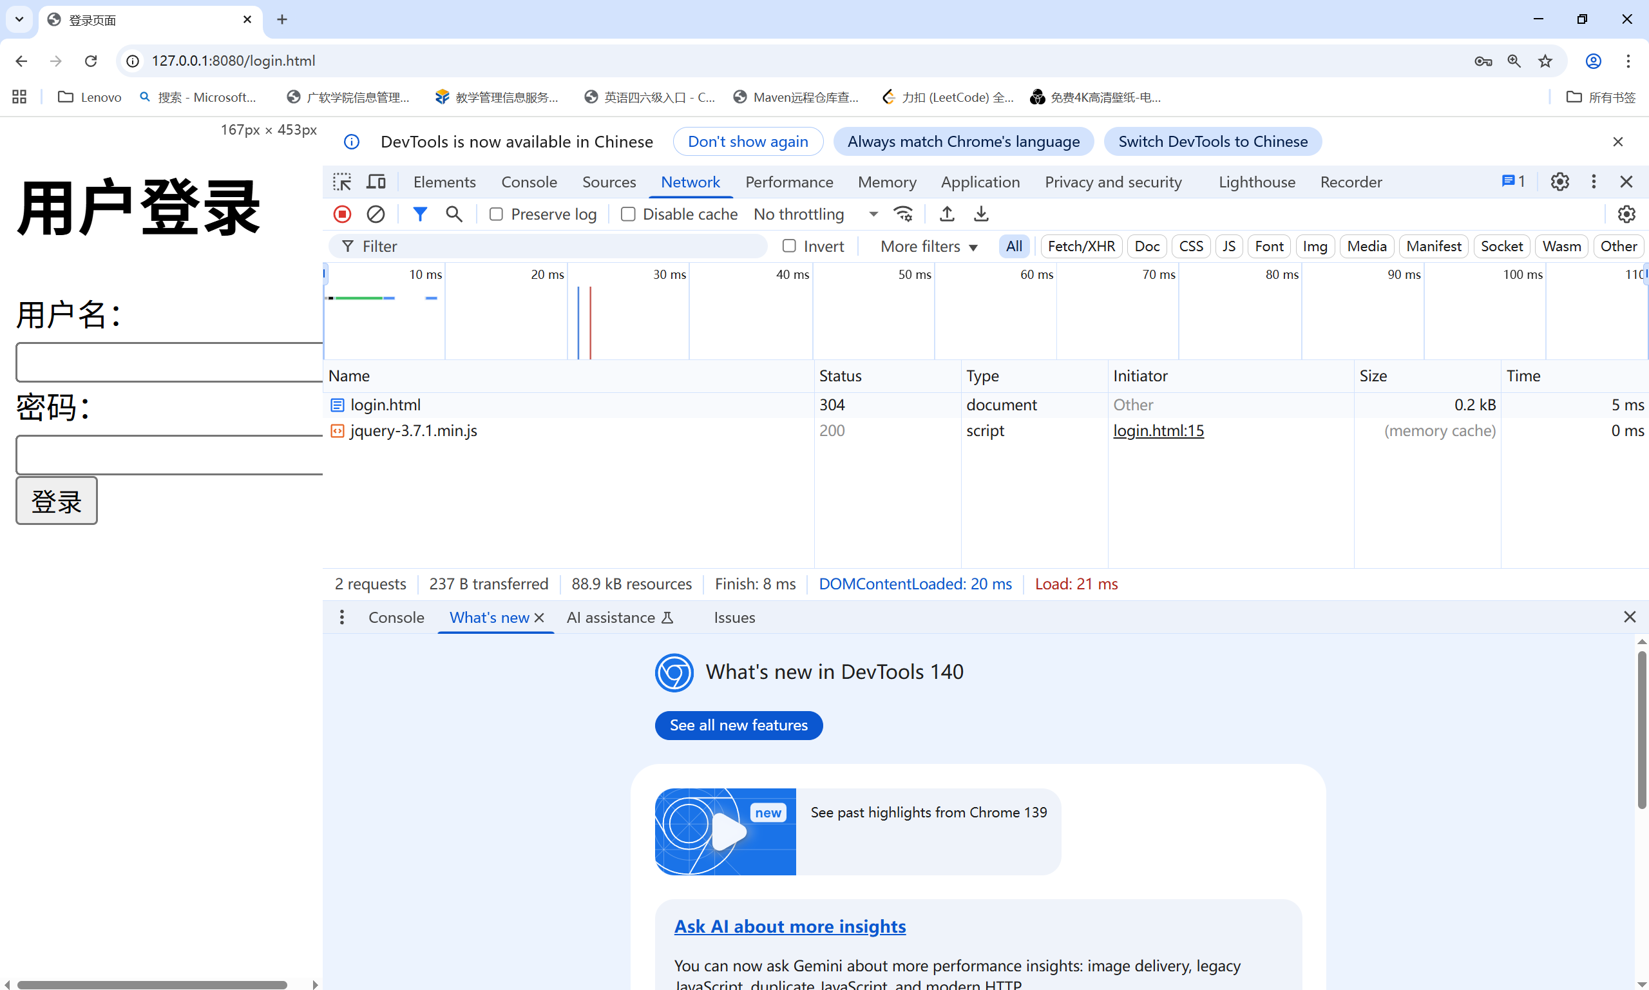
Task: Click the horizontal page scrollbar
Action: [152, 984]
